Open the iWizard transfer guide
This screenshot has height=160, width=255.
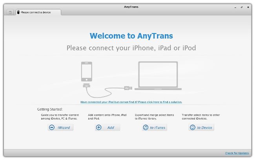coord(60,127)
